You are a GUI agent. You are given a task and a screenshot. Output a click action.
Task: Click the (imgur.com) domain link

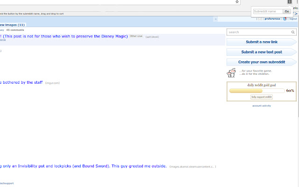tap(52, 83)
